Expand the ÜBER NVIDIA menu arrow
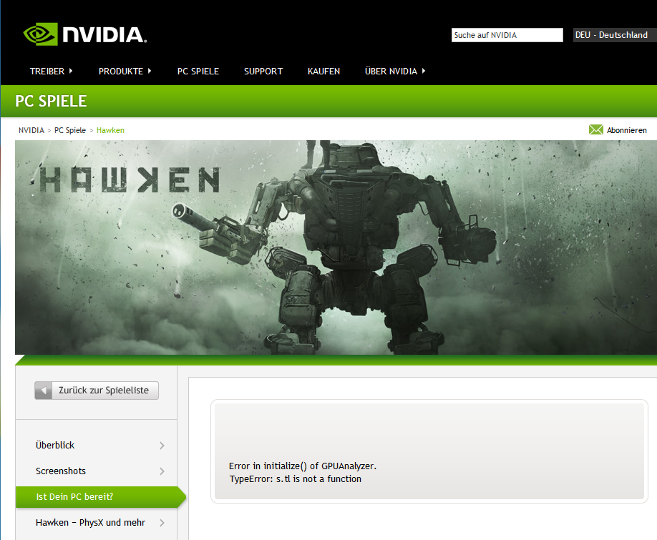Viewport: 657px width, 540px height. 424,71
